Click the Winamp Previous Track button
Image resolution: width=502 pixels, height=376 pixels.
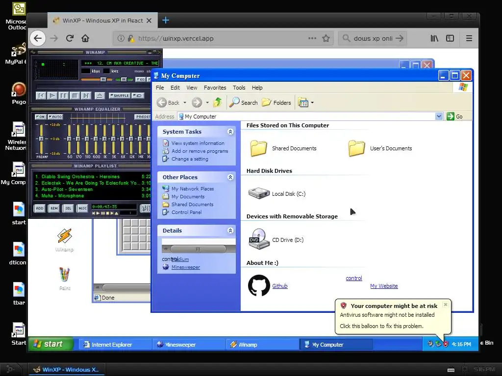tap(41, 95)
